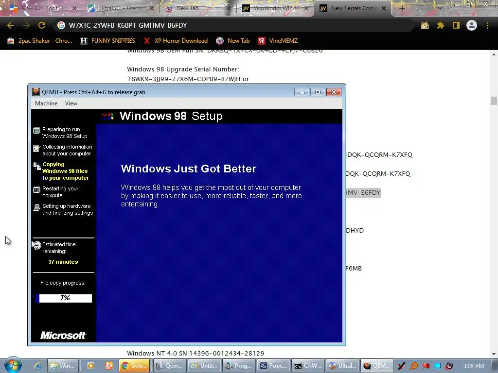
Task: Open the 2pac Shakur bookmark
Action: click(40, 41)
